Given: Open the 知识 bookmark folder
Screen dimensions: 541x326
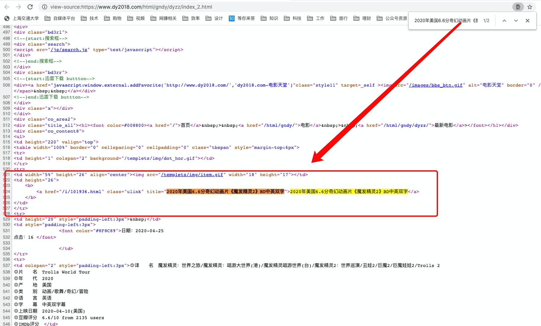Looking at the screenshot, I should (x=269, y=18).
